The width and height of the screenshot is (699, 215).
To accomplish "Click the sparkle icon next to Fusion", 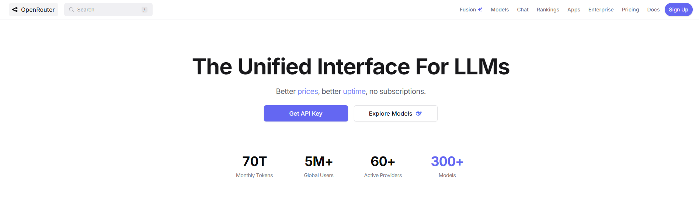I will click(x=480, y=10).
